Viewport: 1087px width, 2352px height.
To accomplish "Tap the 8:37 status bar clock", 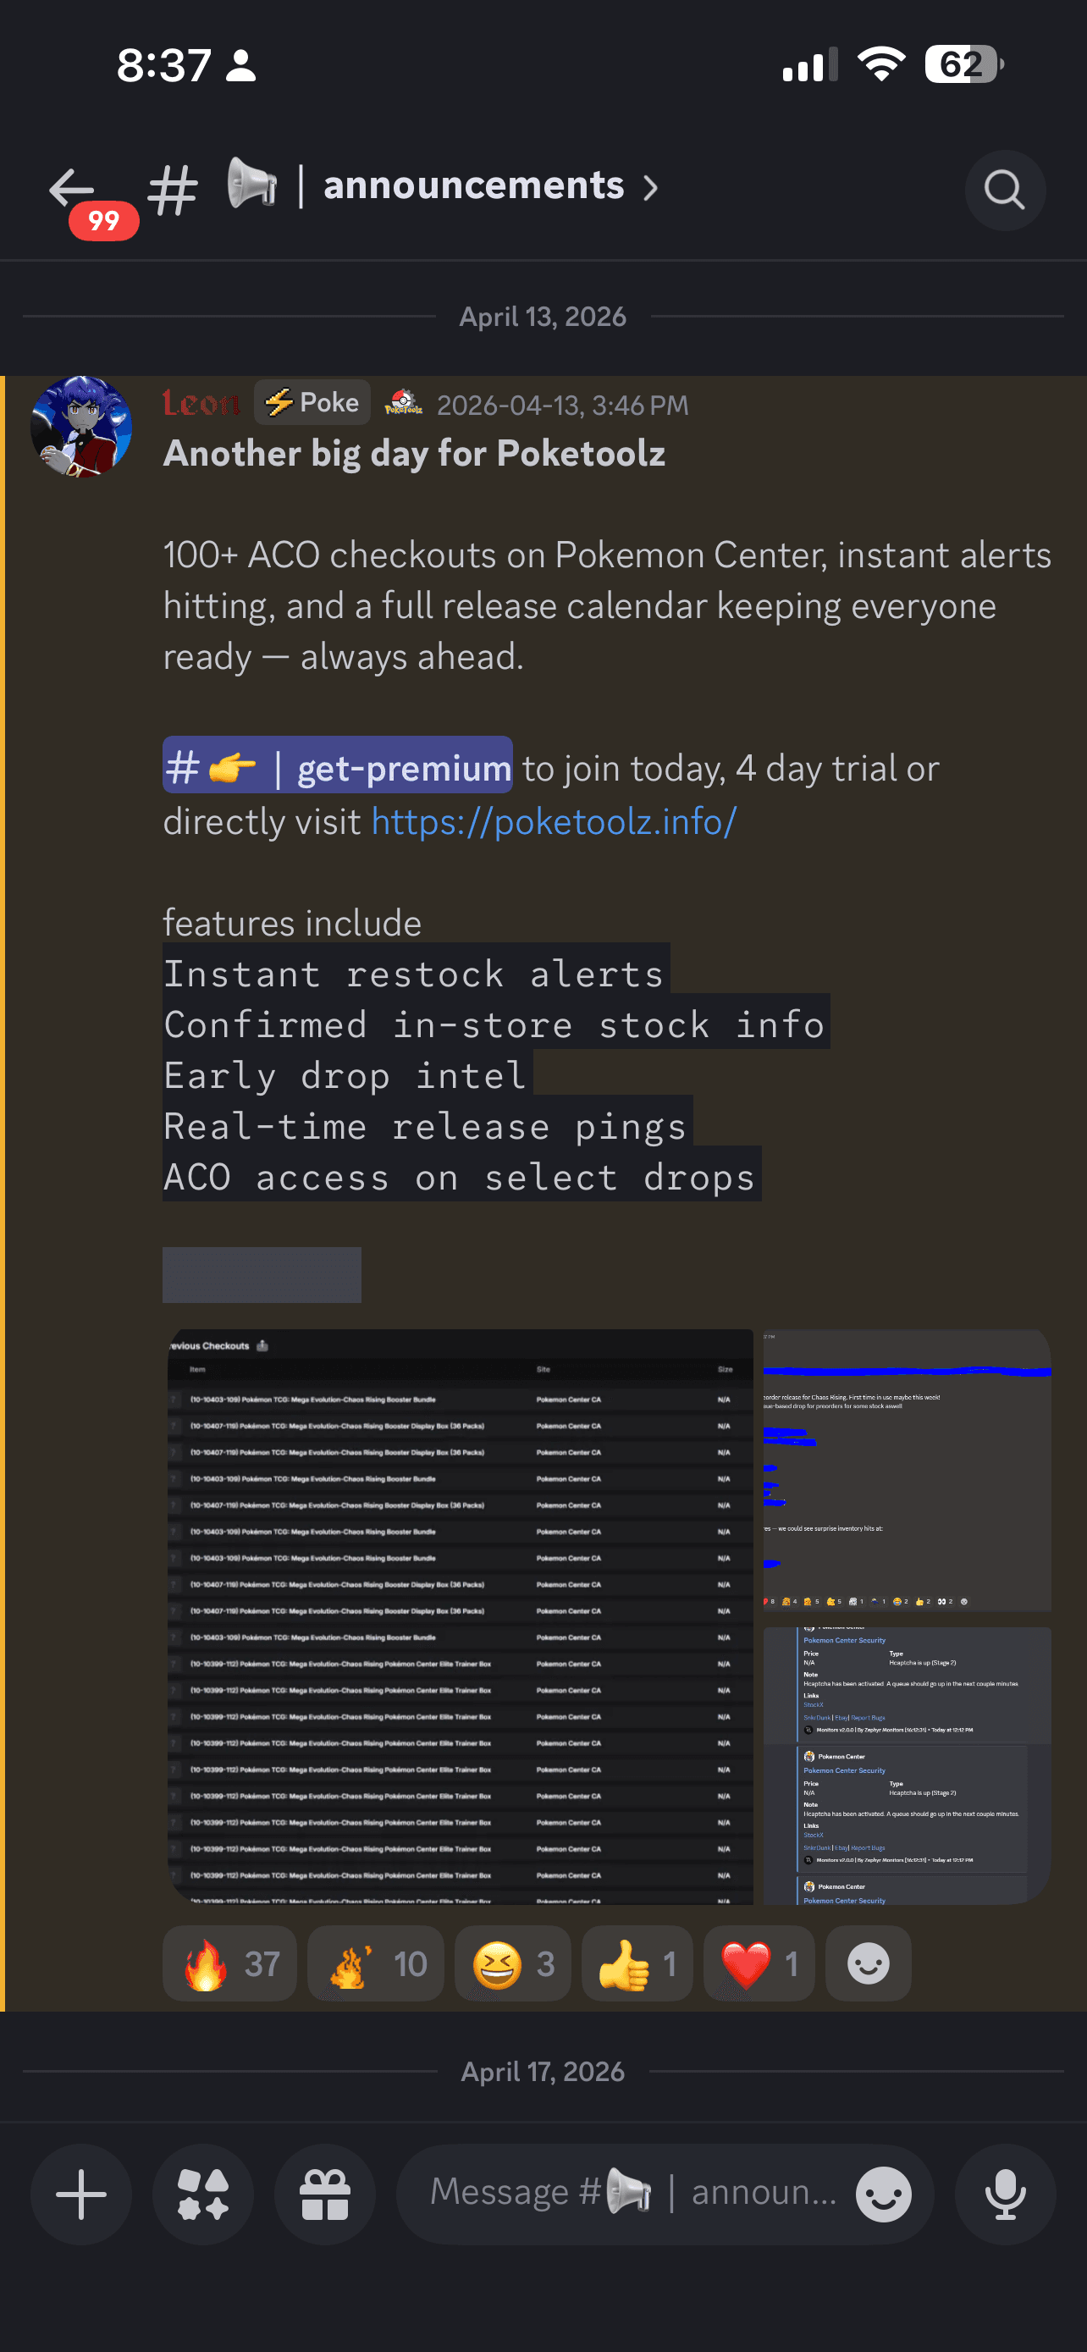I will [x=164, y=65].
